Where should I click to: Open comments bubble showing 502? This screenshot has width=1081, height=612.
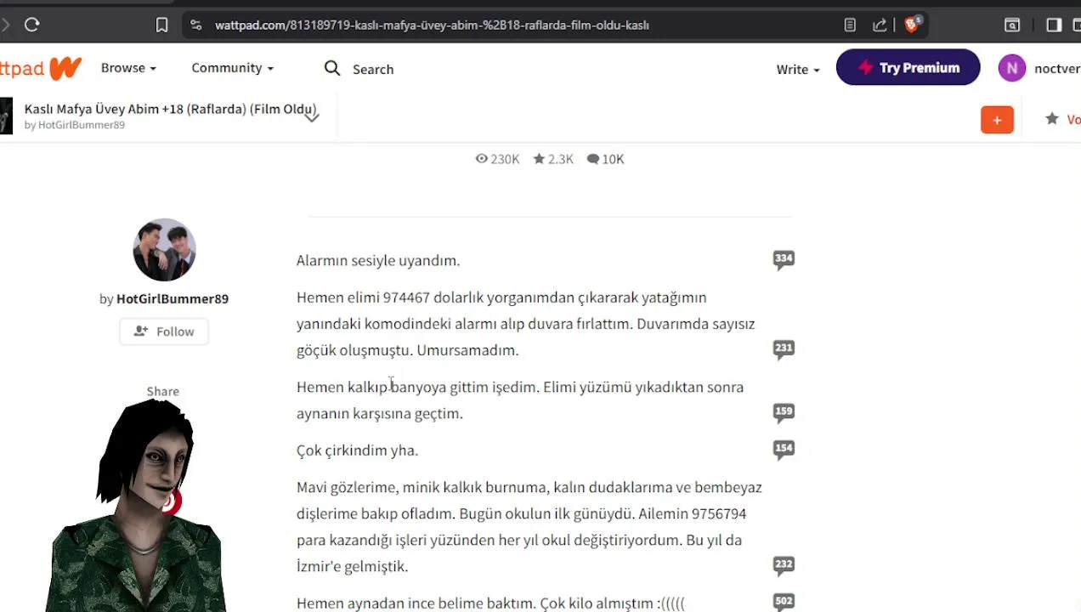coord(784,603)
